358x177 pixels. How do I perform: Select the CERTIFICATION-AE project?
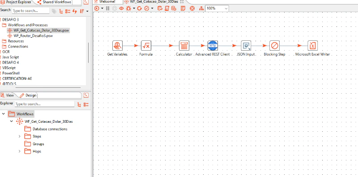pyautogui.click(x=17, y=78)
